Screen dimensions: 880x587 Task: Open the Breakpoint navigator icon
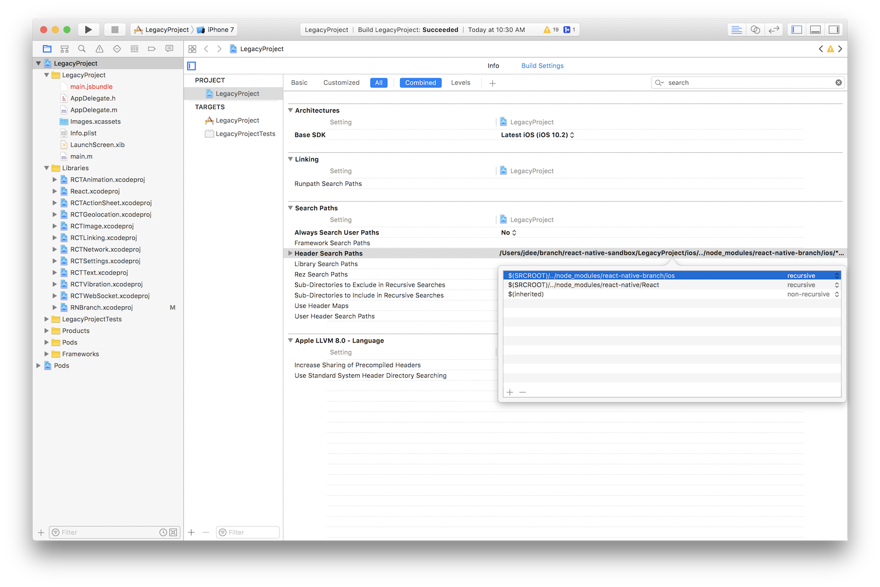[x=151, y=49]
